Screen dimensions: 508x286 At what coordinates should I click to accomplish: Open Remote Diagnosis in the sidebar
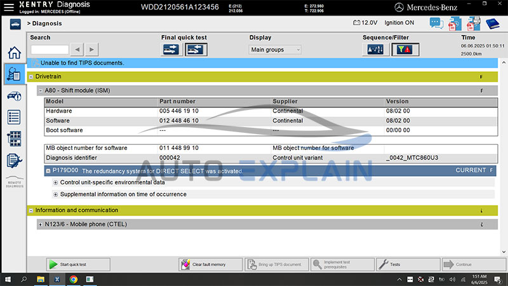tap(15, 182)
